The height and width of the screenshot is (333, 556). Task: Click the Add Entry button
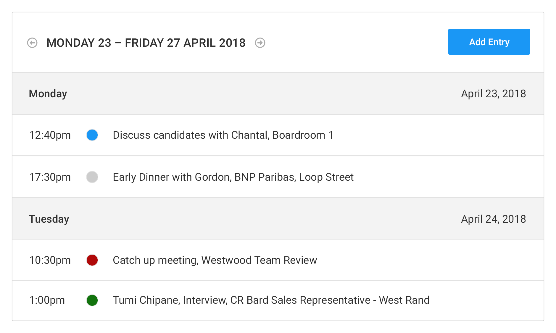click(489, 42)
